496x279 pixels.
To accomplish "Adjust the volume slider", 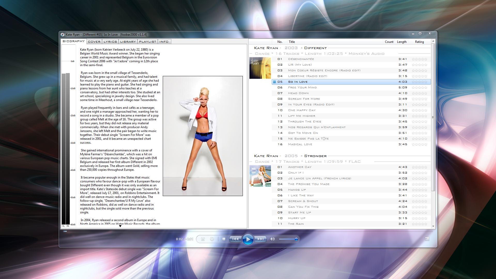I will point(289,239).
